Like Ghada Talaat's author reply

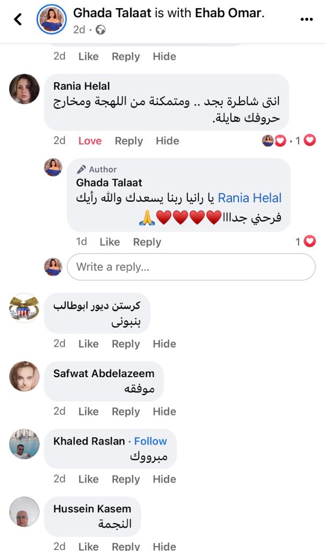[x=110, y=242]
